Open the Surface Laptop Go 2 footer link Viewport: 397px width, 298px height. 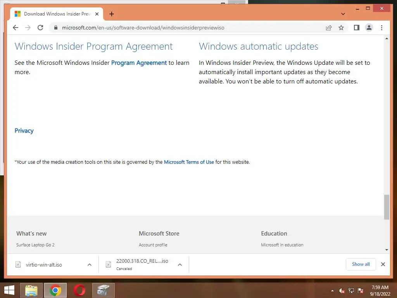[35, 245]
